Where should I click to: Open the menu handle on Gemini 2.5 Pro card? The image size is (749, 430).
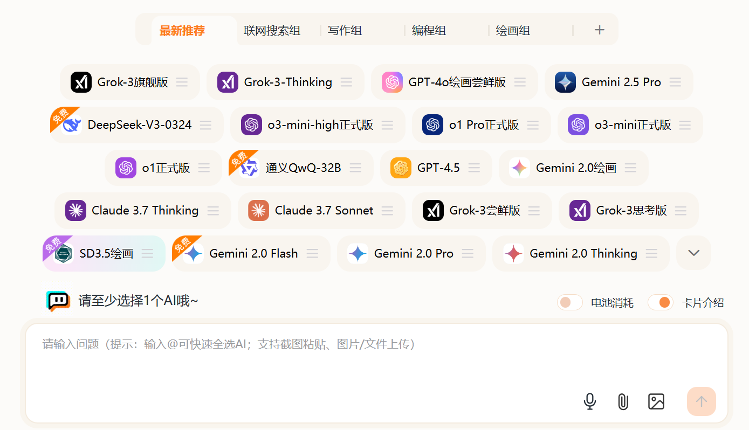click(675, 82)
